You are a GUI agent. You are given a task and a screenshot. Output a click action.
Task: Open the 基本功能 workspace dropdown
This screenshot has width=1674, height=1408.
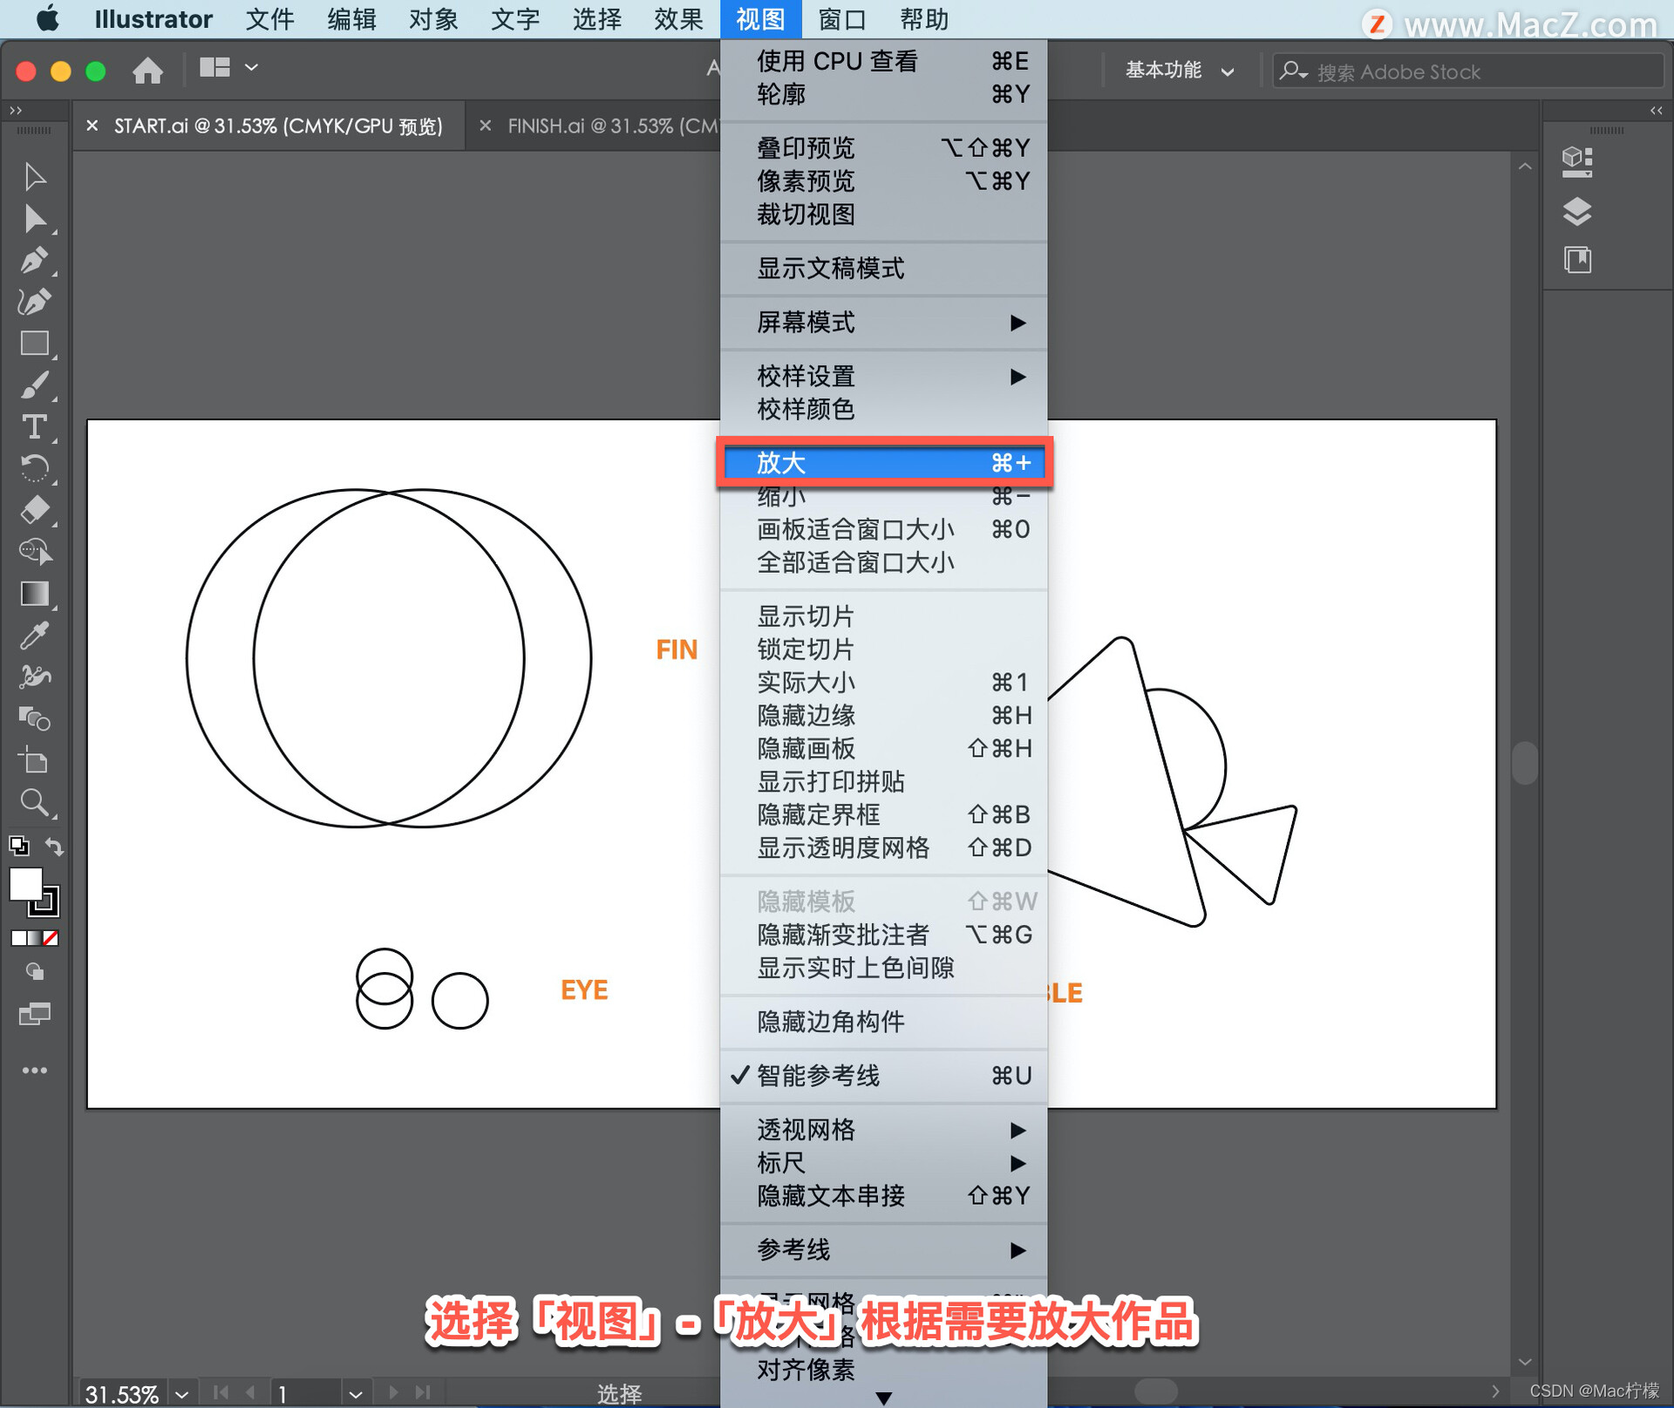pyautogui.click(x=1179, y=71)
